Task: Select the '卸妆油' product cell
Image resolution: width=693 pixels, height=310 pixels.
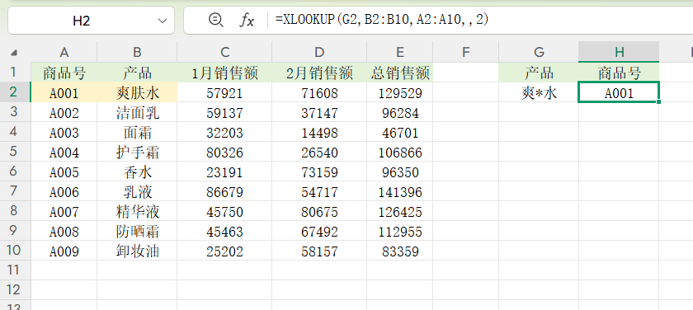Action: (137, 251)
